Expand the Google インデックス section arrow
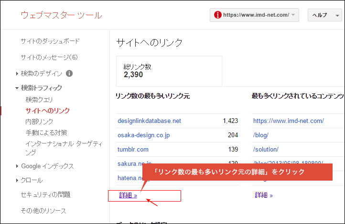This screenshot has height=224, width=345. pyautogui.click(x=17, y=166)
